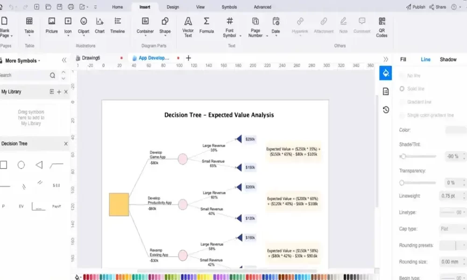The height and width of the screenshot is (280, 467).
Task: Close the My Library panel
Action: tap(66, 92)
